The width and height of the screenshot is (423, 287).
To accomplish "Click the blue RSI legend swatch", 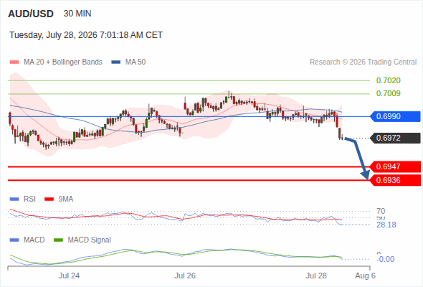I will pyautogui.click(x=14, y=199).
